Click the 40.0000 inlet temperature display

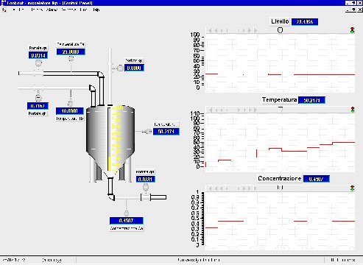pyautogui.click(x=70, y=111)
